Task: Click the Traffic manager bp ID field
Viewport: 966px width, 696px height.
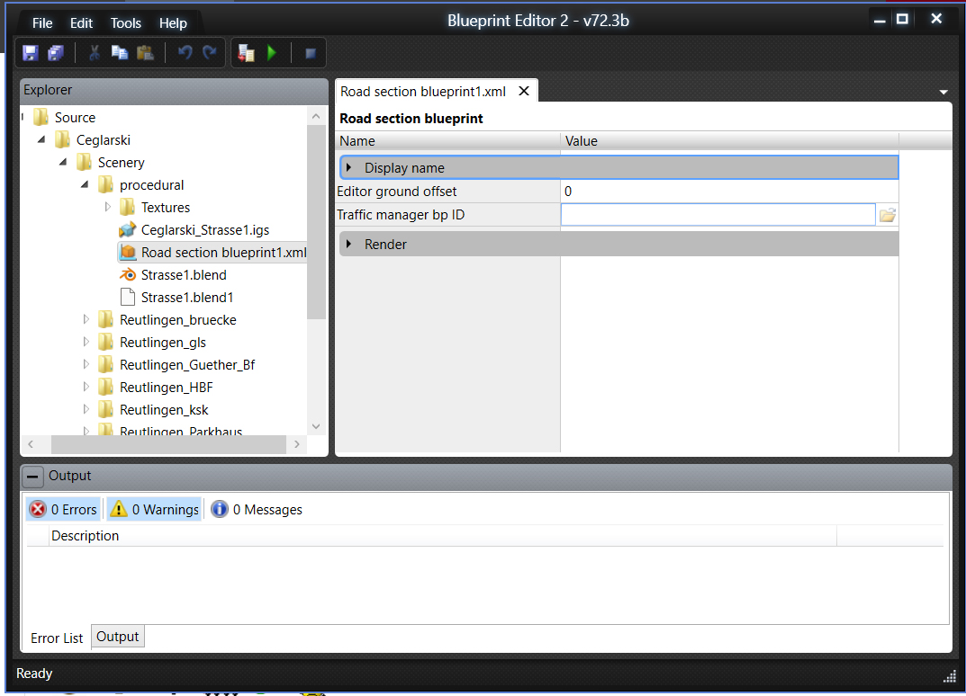Action: (x=718, y=215)
